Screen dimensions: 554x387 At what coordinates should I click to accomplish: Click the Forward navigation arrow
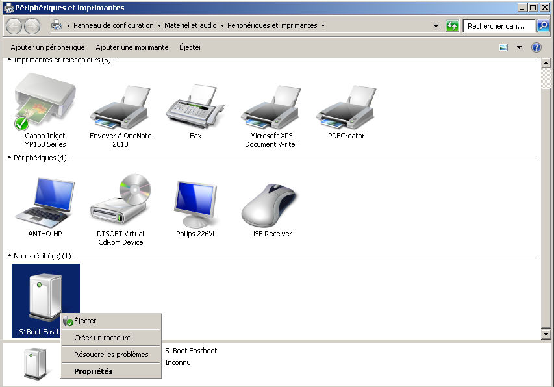click(x=32, y=26)
